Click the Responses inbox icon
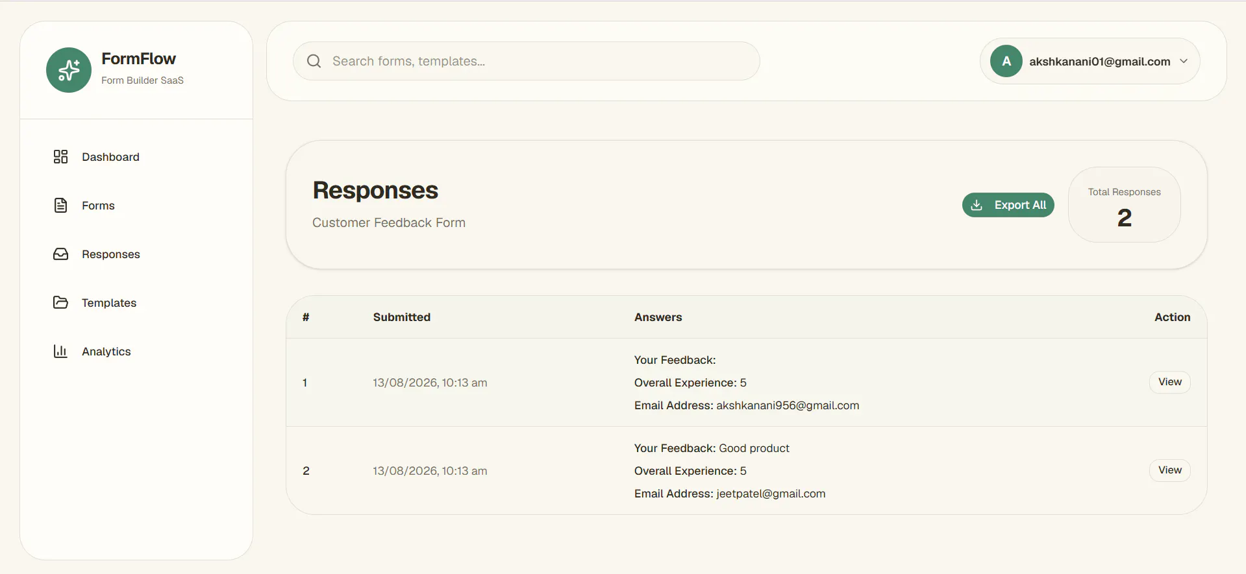Image resolution: width=1246 pixels, height=574 pixels. point(60,254)
